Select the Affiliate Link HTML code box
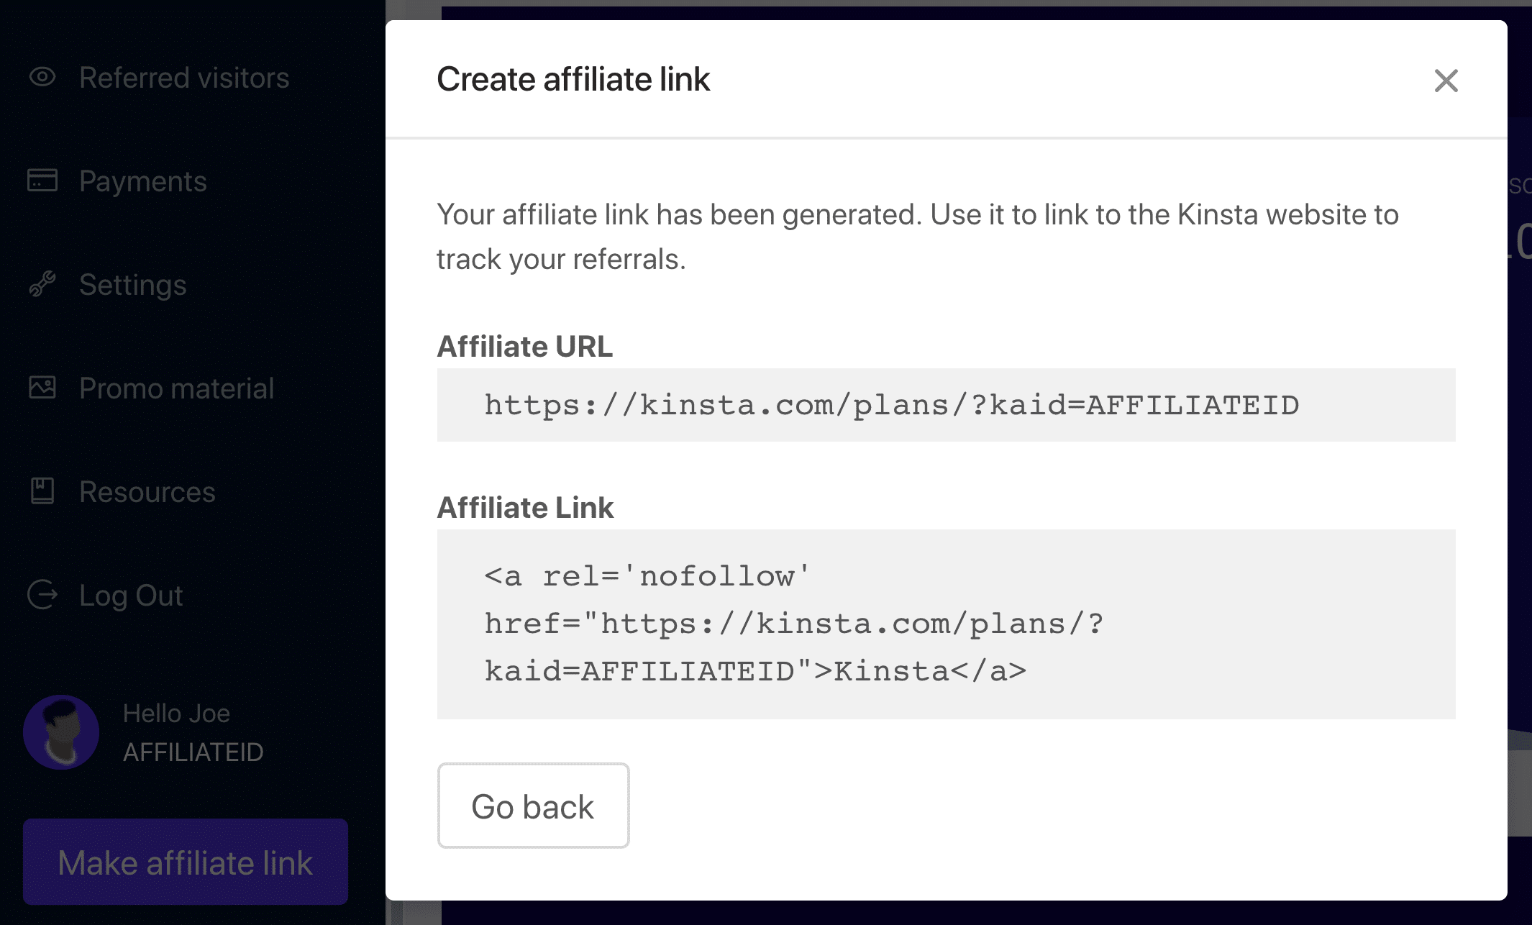Screen dimensions: 1532x925 pos(947,624)
